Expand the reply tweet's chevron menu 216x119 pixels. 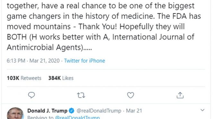point(203,110)
